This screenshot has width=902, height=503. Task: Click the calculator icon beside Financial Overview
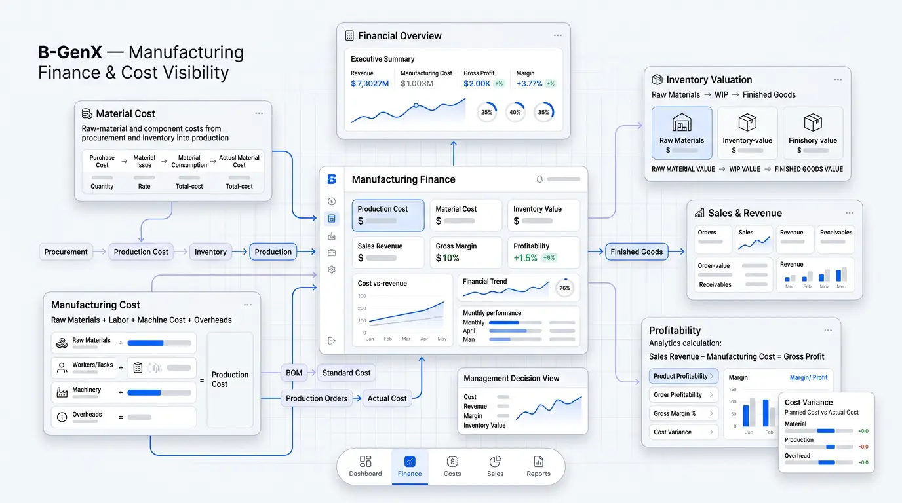[x=349, y=35]
